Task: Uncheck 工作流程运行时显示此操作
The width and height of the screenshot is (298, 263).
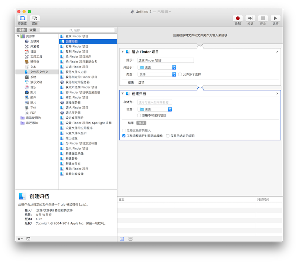Action: pyautogui.click(x=124, y=136)
